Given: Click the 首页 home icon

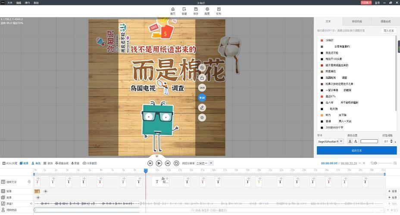Looking at the screenshot, I should [x=173, y=11].
